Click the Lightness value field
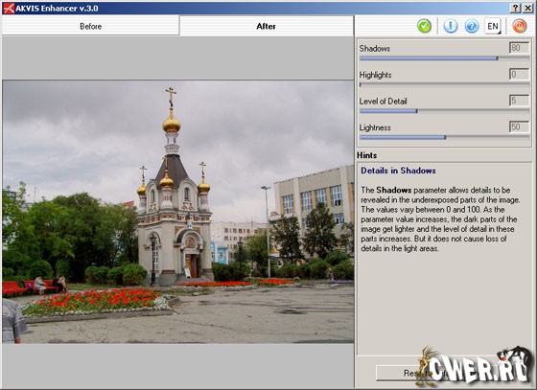This screenshot has height=390, width=537. click(x=519, y=126)
